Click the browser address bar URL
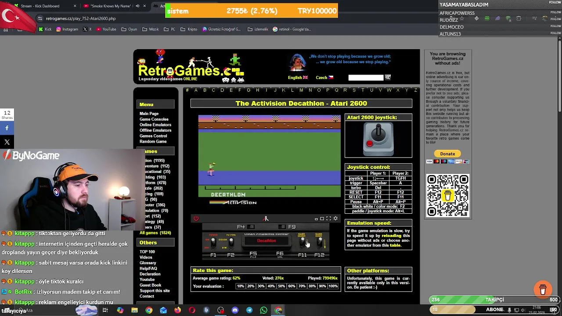 81,18
